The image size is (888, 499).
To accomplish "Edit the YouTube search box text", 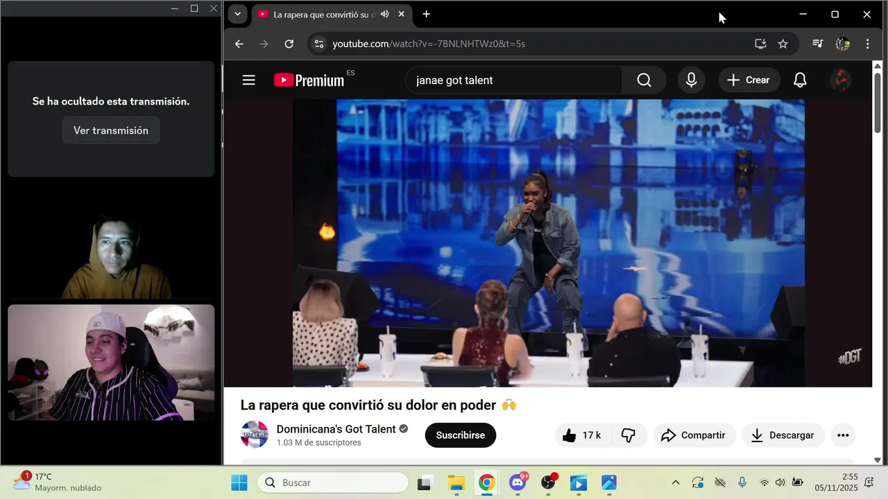I will pos(513,80).
